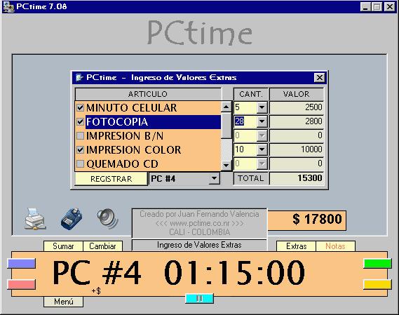Select the IMPRESION B/N article row
The image size is (399, 315).
pyautogui.click(x=148, y=135)
